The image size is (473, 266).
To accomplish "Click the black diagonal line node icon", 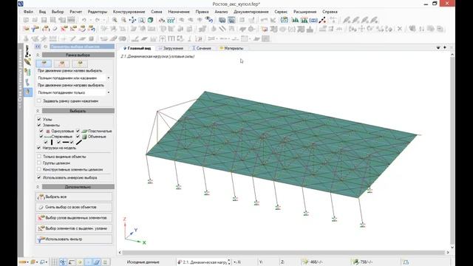I will tap(322, 20).
